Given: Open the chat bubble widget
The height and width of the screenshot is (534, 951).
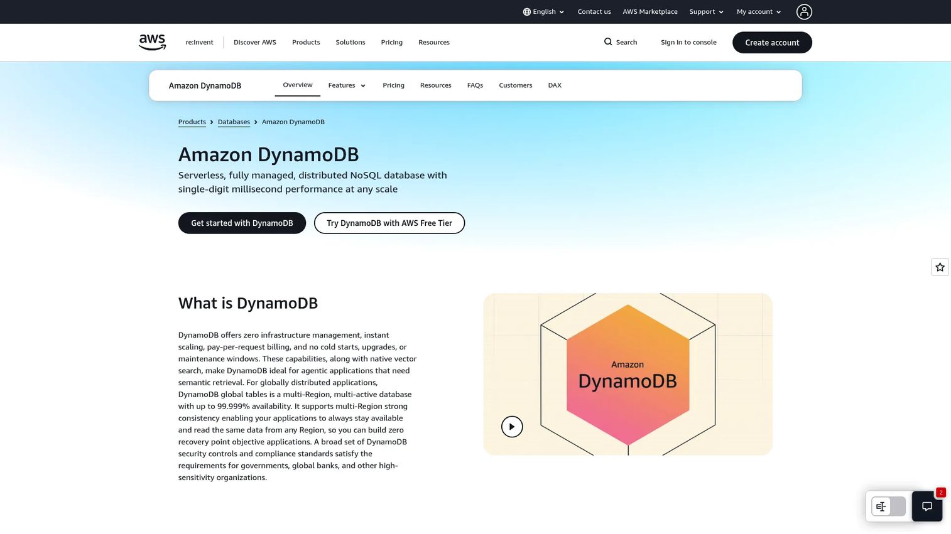Looking at the screenshot, I should point(927,506).
